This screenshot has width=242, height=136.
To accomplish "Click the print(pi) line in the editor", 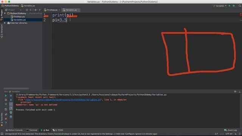I will (63, 15).
